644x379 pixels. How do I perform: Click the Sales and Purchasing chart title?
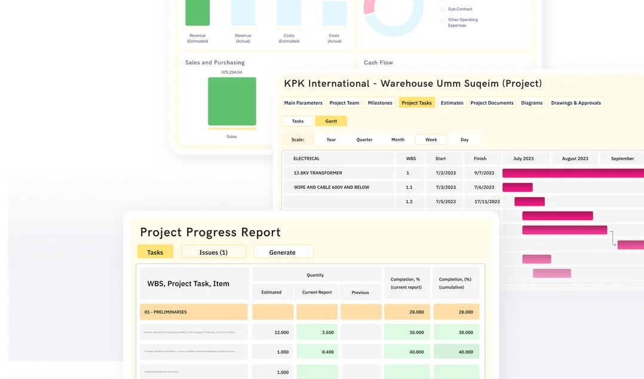coord(215,63)
